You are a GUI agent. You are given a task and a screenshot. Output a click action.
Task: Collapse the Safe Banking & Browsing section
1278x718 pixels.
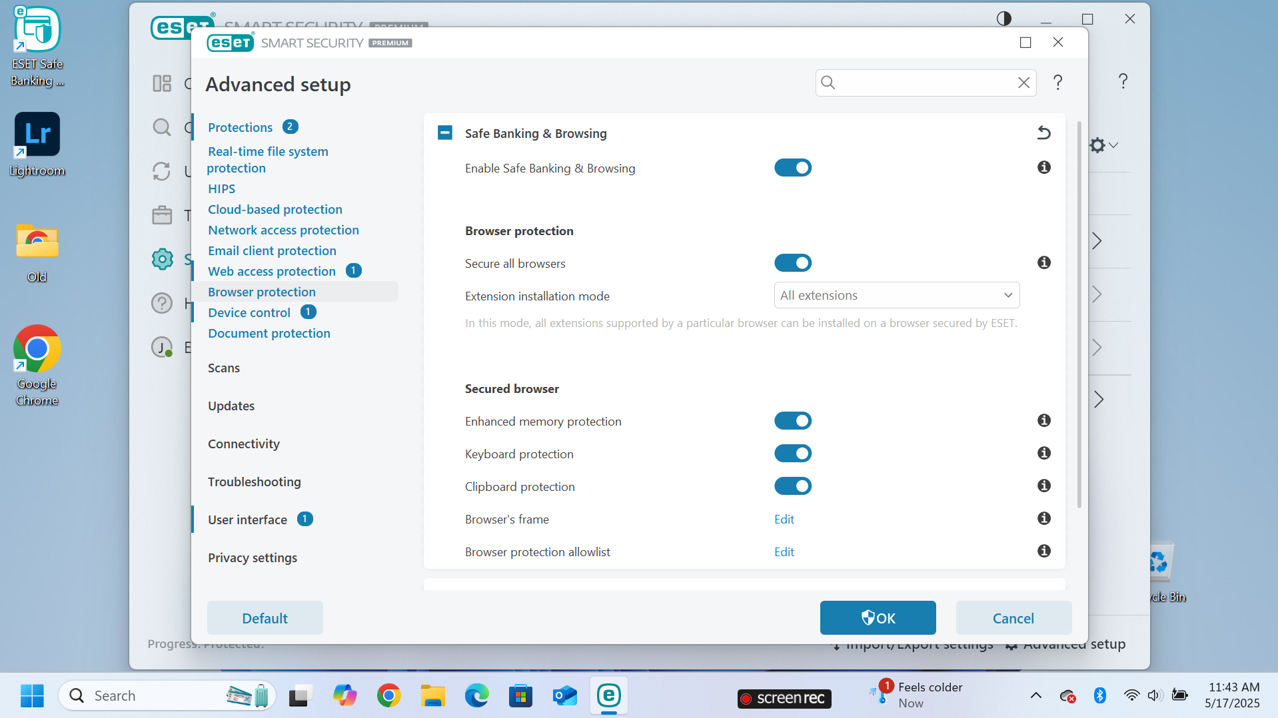[x=445, y=133]
